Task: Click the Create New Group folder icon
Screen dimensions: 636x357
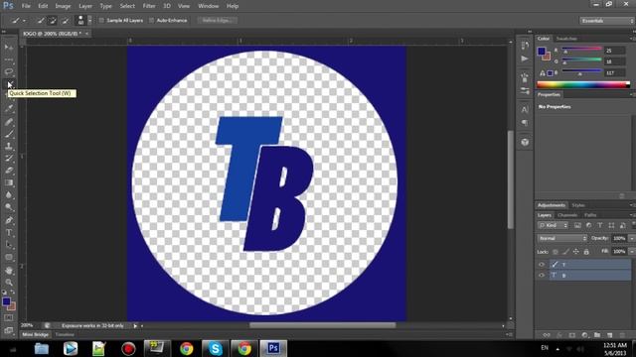Action: click(x=597, y=335)
